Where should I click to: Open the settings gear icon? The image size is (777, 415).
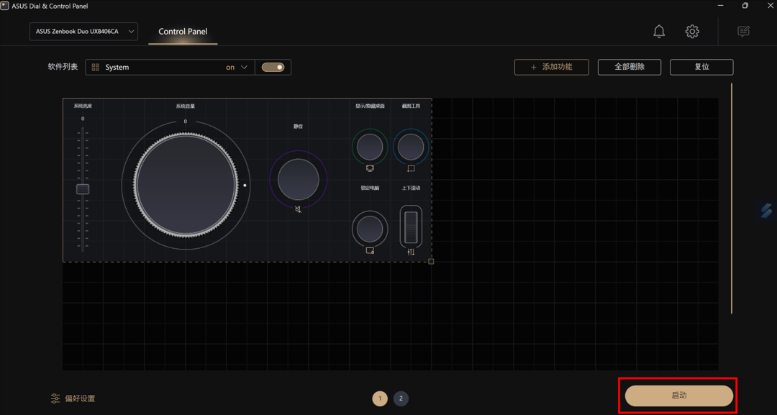pyautogui.click(x=691, y=32)
